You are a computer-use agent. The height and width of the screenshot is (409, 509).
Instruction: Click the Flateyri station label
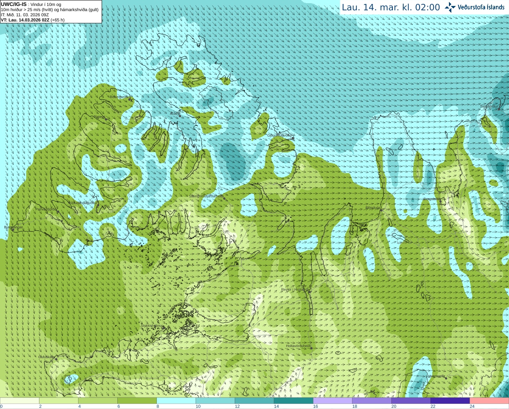coord(99,117)
